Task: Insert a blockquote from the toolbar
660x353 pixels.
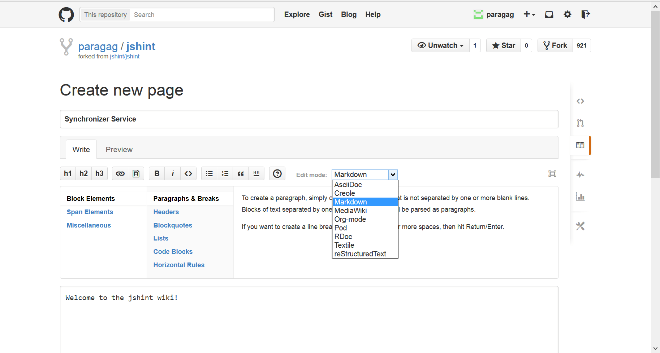Action: tap(241, 173)
